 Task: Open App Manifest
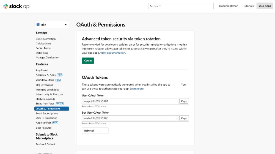pyautogui.click(x=43, y=123)
